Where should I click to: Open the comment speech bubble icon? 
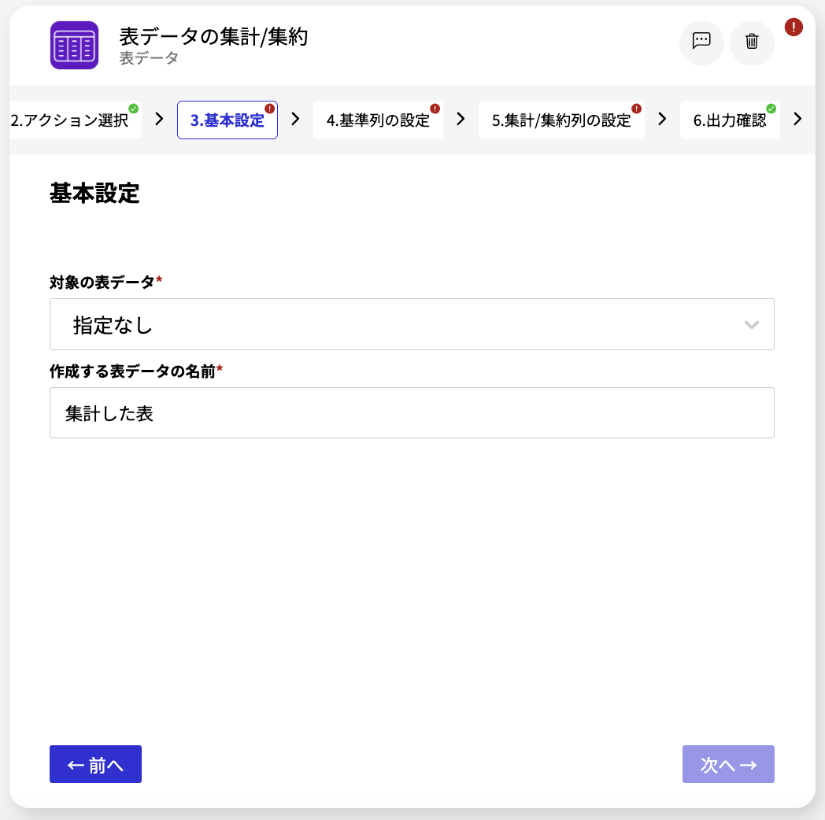pyautogui.click(x=701, y=42)
